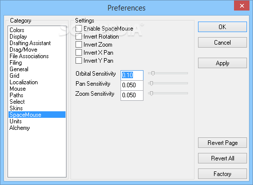The width and height of the screenshot is (253, 185).
Task: Toggle the Invert Zoom checkbox
Action: (78, 45)
